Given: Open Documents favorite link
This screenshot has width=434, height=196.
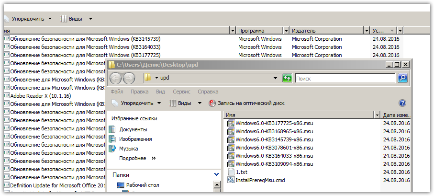Looking at the screenshot, I should pos(133,129).
